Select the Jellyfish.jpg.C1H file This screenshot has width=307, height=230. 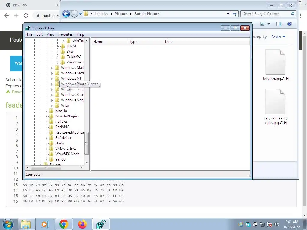click(x=276, y=65)
